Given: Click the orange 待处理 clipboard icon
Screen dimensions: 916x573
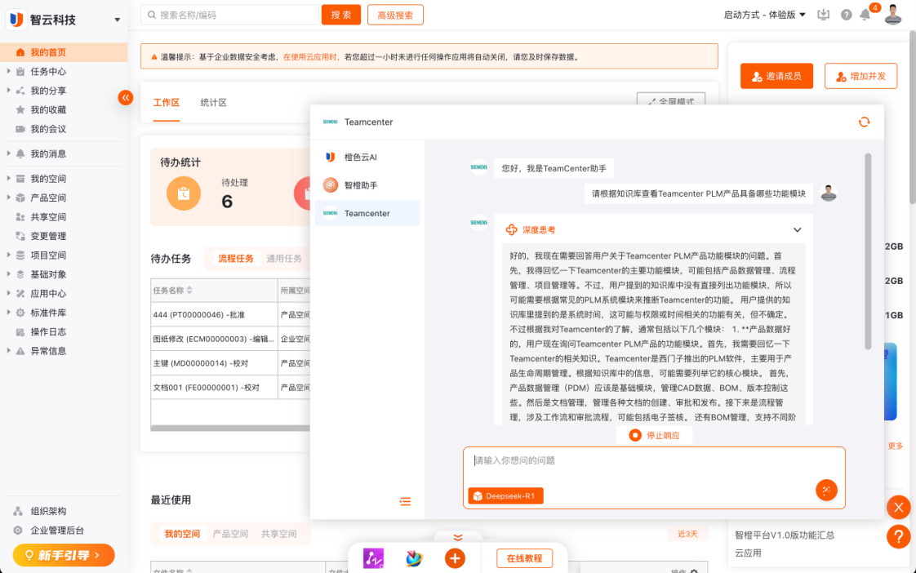Looking at the screenshot, I should point(184,193).
